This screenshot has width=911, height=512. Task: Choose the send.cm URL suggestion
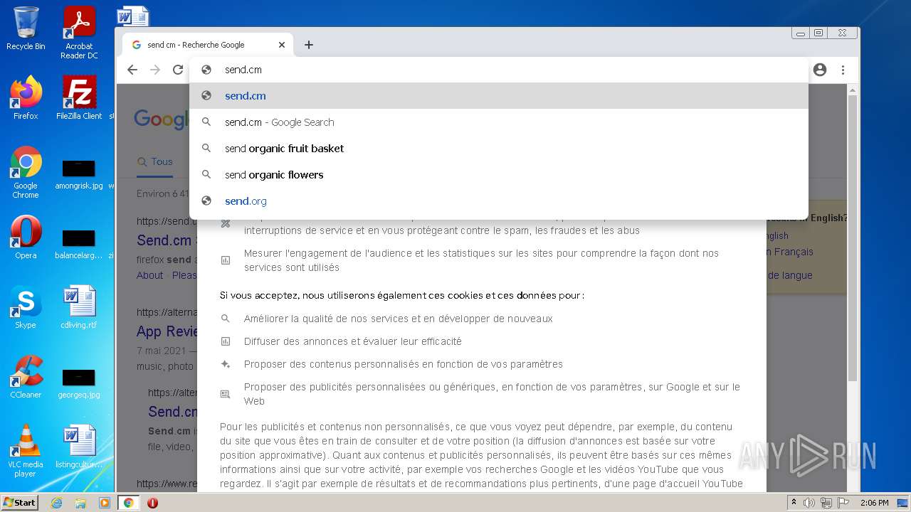(498, 96)
